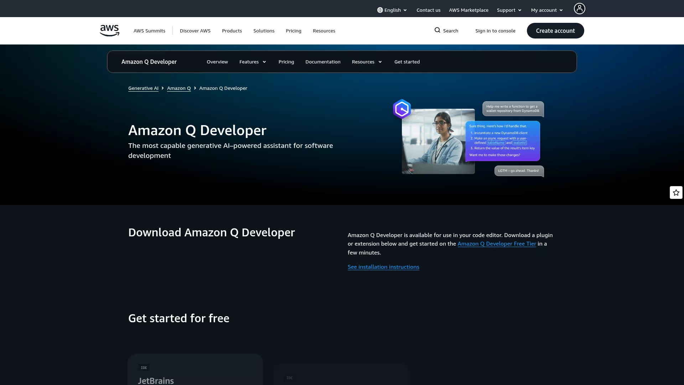684x385 pixels.
Task: Open the Solutions menu
Action: click(264, 31)
